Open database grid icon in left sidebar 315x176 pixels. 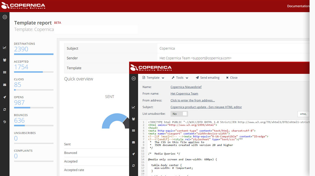tap(5, 72)
